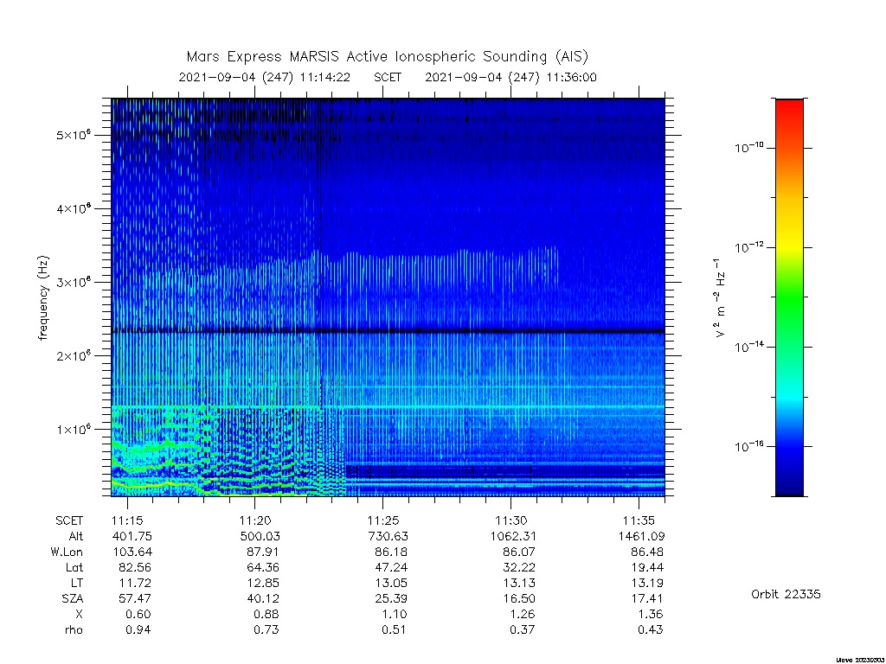Click the 1×10⁶ frequency tick label
886x664 pixels.
point(74,429)
